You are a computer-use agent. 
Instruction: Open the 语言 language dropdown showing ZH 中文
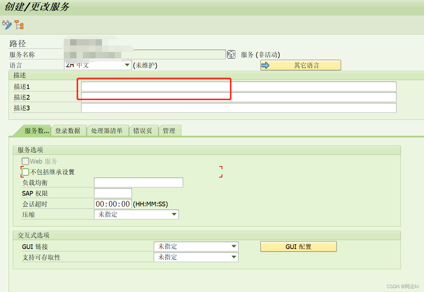(x=127, y=65)
